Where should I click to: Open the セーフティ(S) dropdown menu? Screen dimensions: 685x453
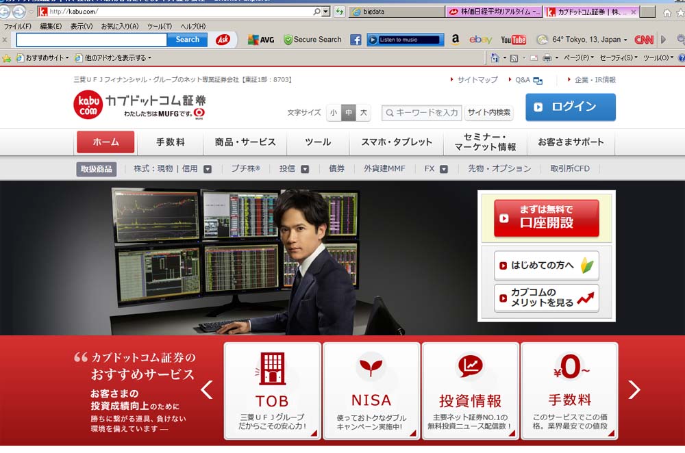coord(619,57)
